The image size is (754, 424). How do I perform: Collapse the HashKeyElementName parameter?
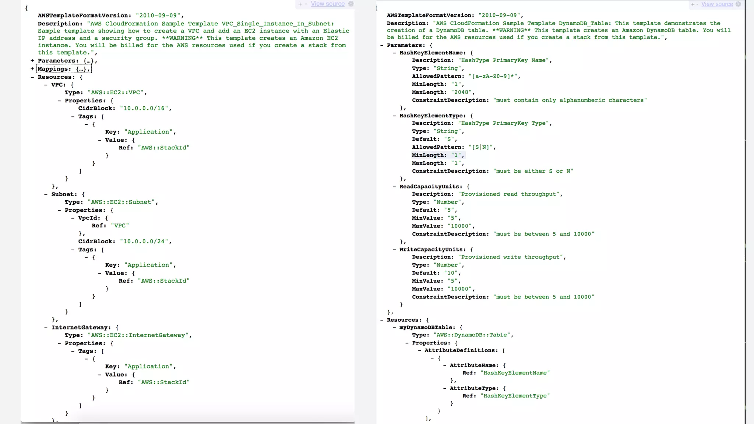pos(394,53)
